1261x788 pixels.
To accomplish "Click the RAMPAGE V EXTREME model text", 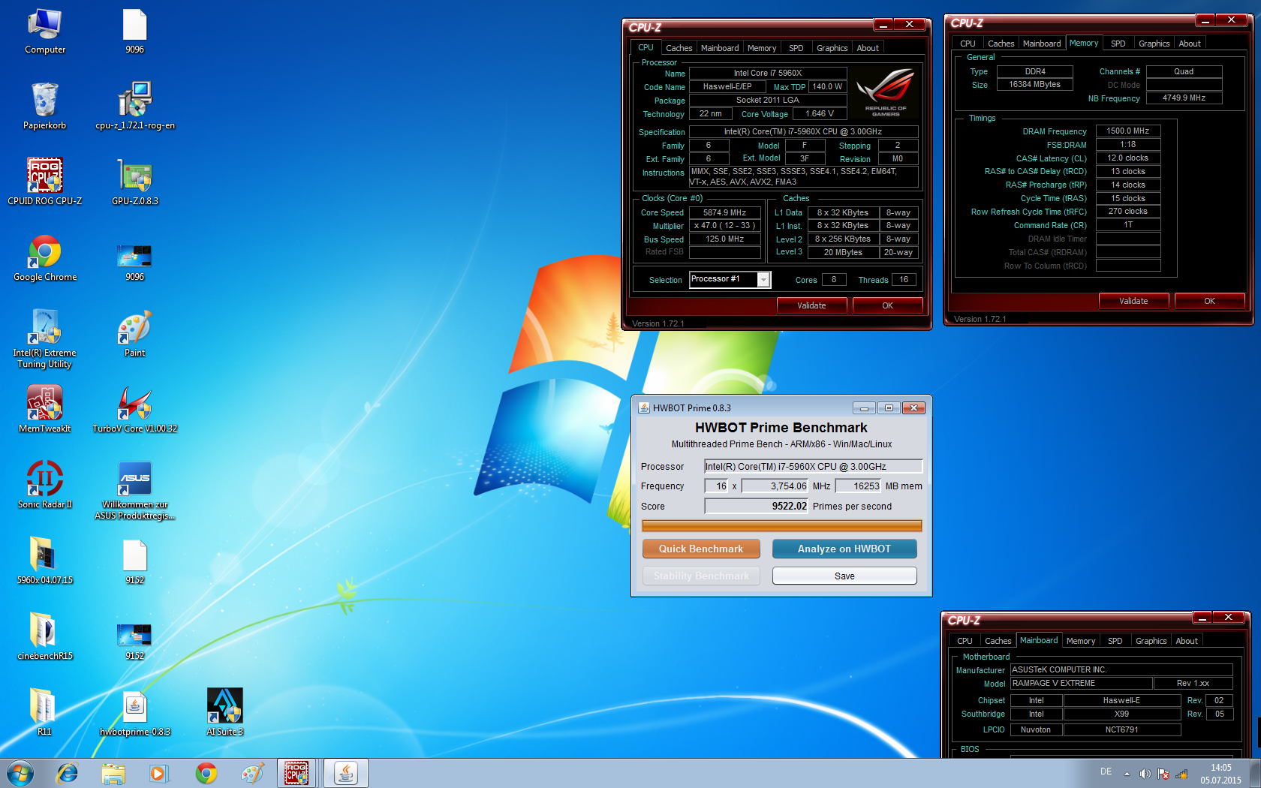I will [1081, 683].
